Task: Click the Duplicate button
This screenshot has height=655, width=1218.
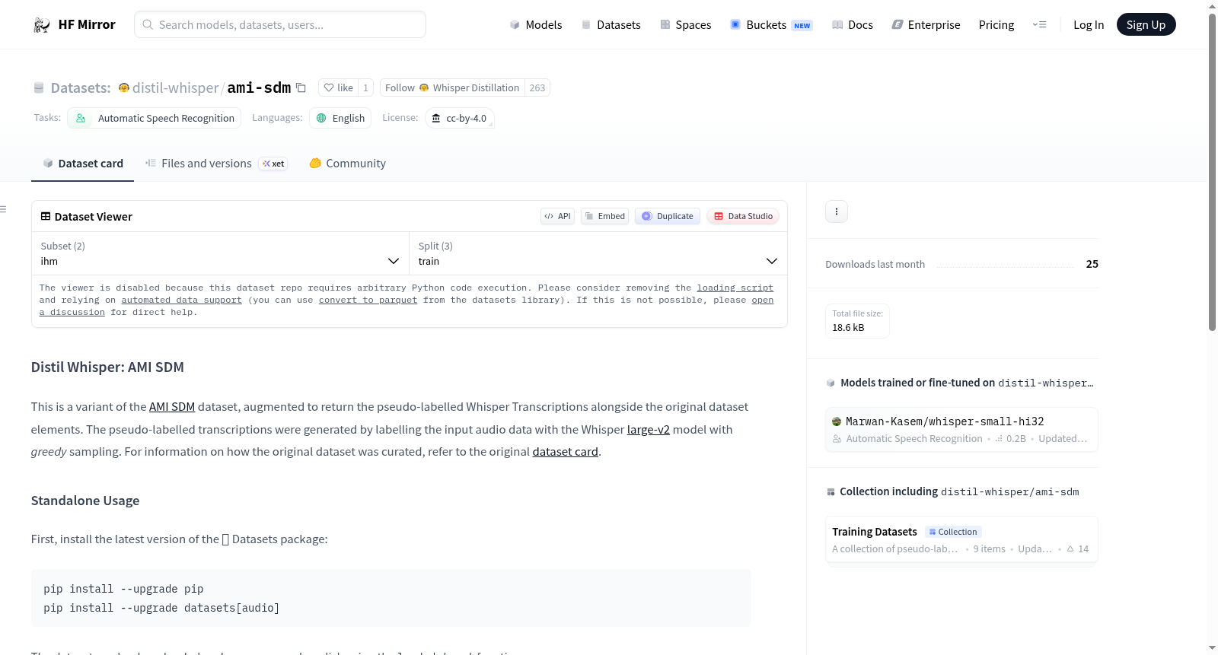Action: coord(667,216)
